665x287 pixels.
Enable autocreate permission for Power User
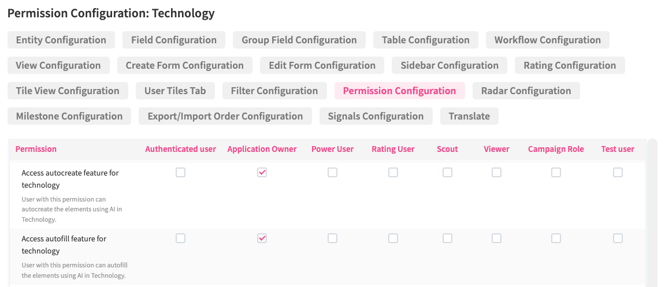332,172
